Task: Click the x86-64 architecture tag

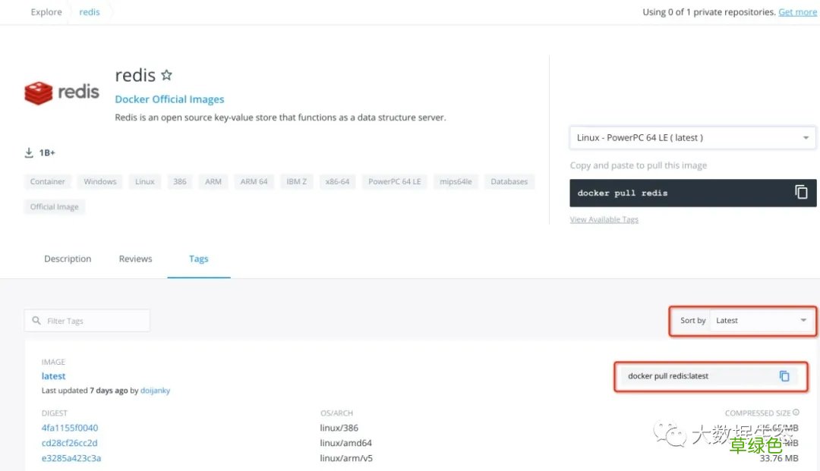Action: (337, 182)
